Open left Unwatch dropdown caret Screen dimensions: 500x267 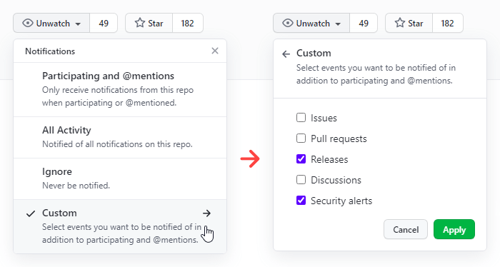[78, 24]
